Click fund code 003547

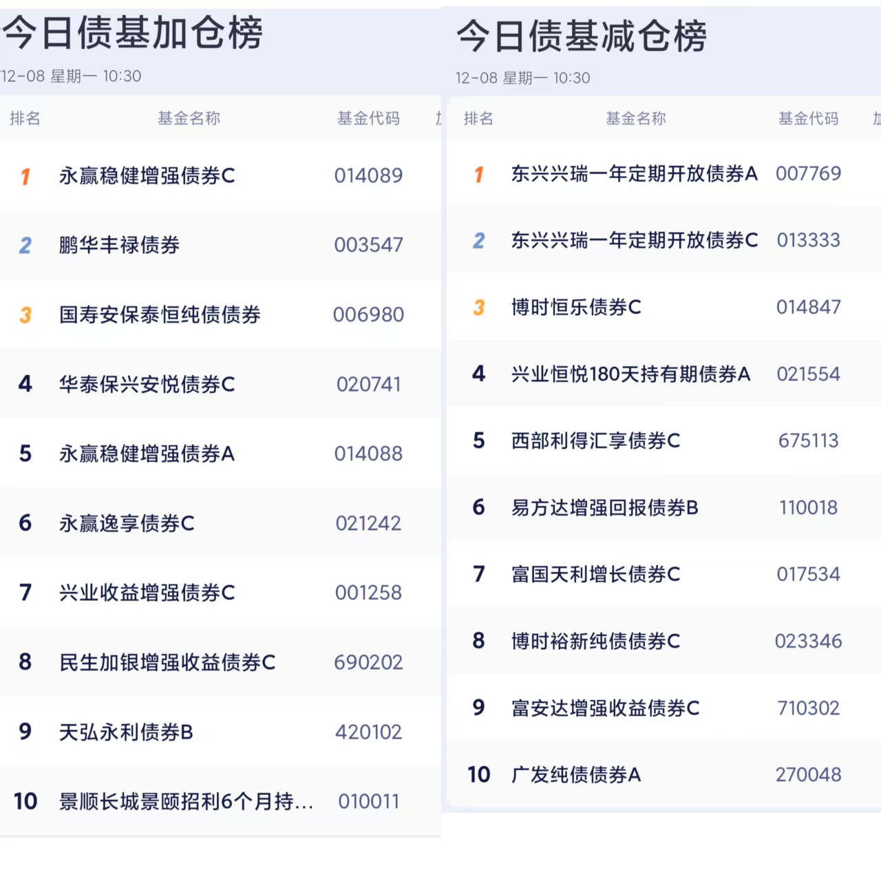tap(368, 246)
